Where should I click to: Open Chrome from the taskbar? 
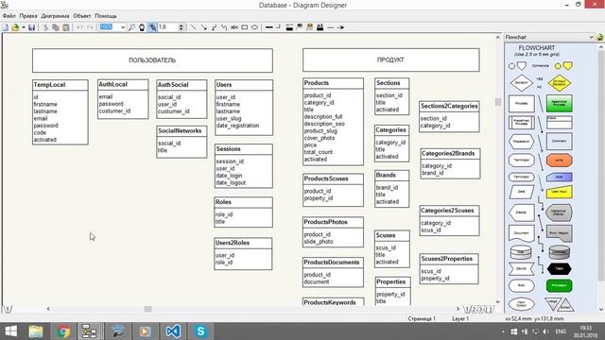coord(63,331)
